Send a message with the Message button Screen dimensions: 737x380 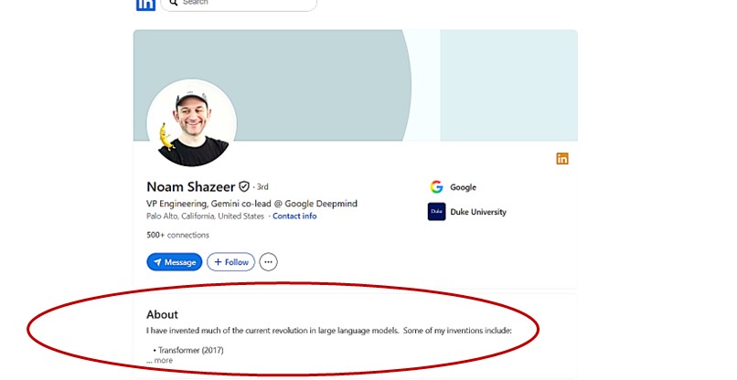pos(174,262)
